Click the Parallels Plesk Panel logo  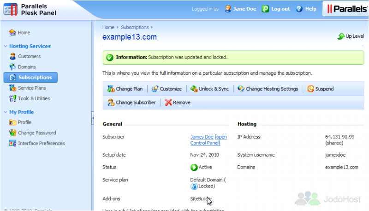click(x=30, y=9)
